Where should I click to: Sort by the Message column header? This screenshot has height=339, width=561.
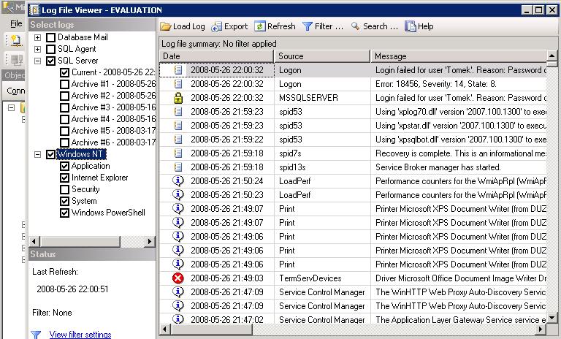[x=459, y=56]
